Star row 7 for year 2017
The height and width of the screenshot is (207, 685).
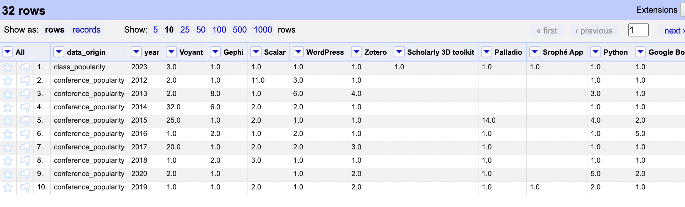tap(8, 148)
